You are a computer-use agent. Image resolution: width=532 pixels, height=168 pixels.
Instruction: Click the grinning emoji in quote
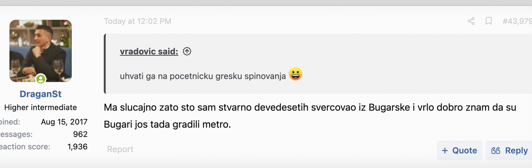point(296,74)
